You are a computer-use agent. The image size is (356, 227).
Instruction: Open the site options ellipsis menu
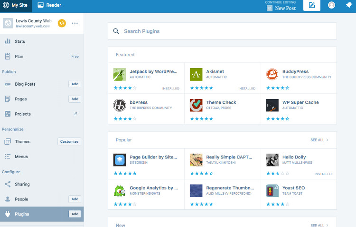point(75,23)
